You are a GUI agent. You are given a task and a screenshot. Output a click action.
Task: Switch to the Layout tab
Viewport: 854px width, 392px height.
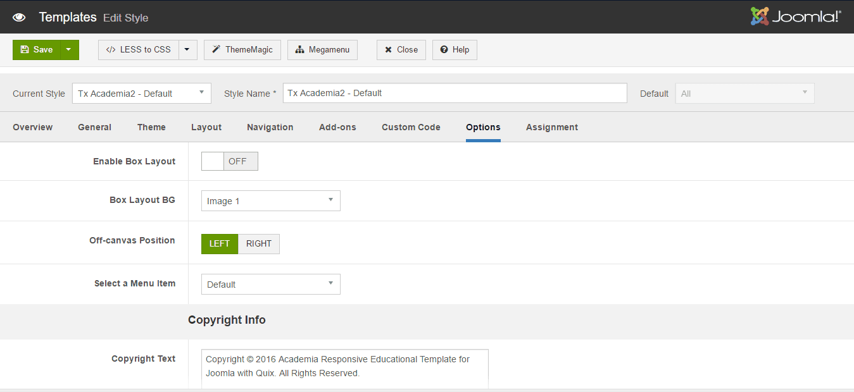pos(206,127)
